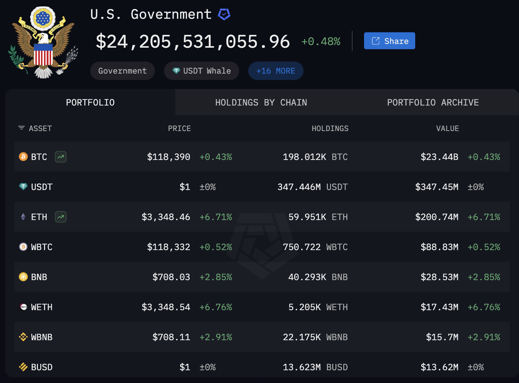Click the $88.83M WBTC value

439,247
